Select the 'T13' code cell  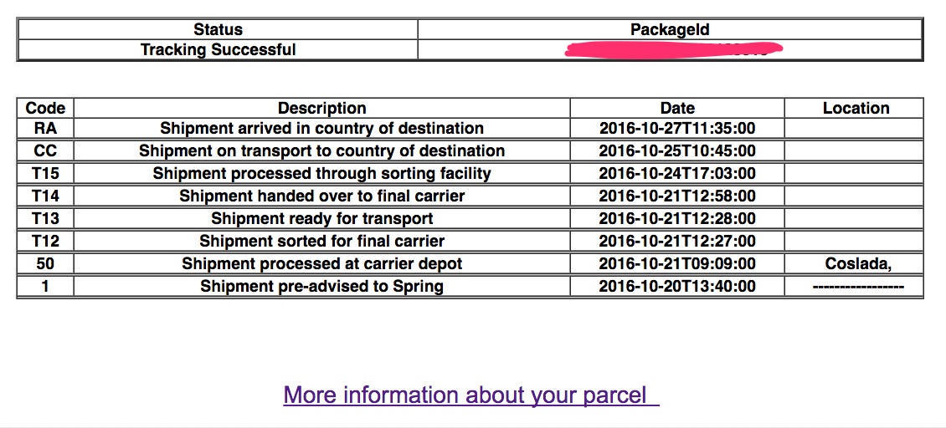tap(45, 219)
